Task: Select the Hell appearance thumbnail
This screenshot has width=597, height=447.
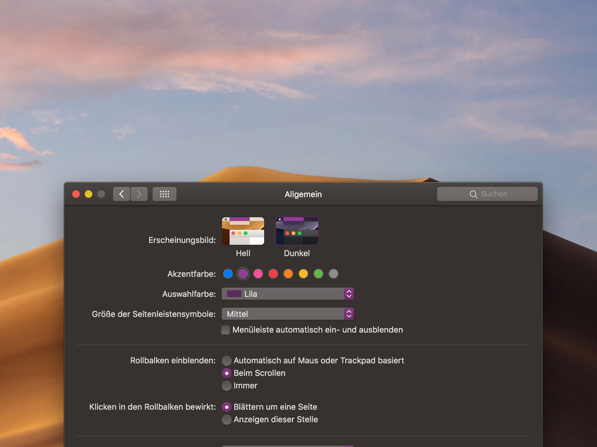Action: click(243, 231)
